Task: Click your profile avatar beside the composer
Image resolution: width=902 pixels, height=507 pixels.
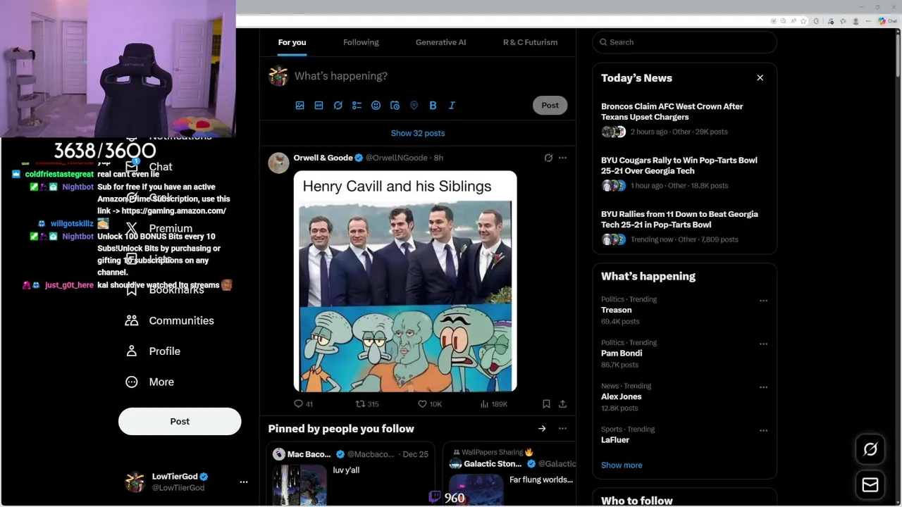Action: pyautogui.click(x=278, y=76)
